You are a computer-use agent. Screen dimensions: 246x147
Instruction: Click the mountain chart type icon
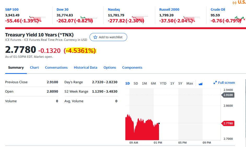tap(201, 84)
